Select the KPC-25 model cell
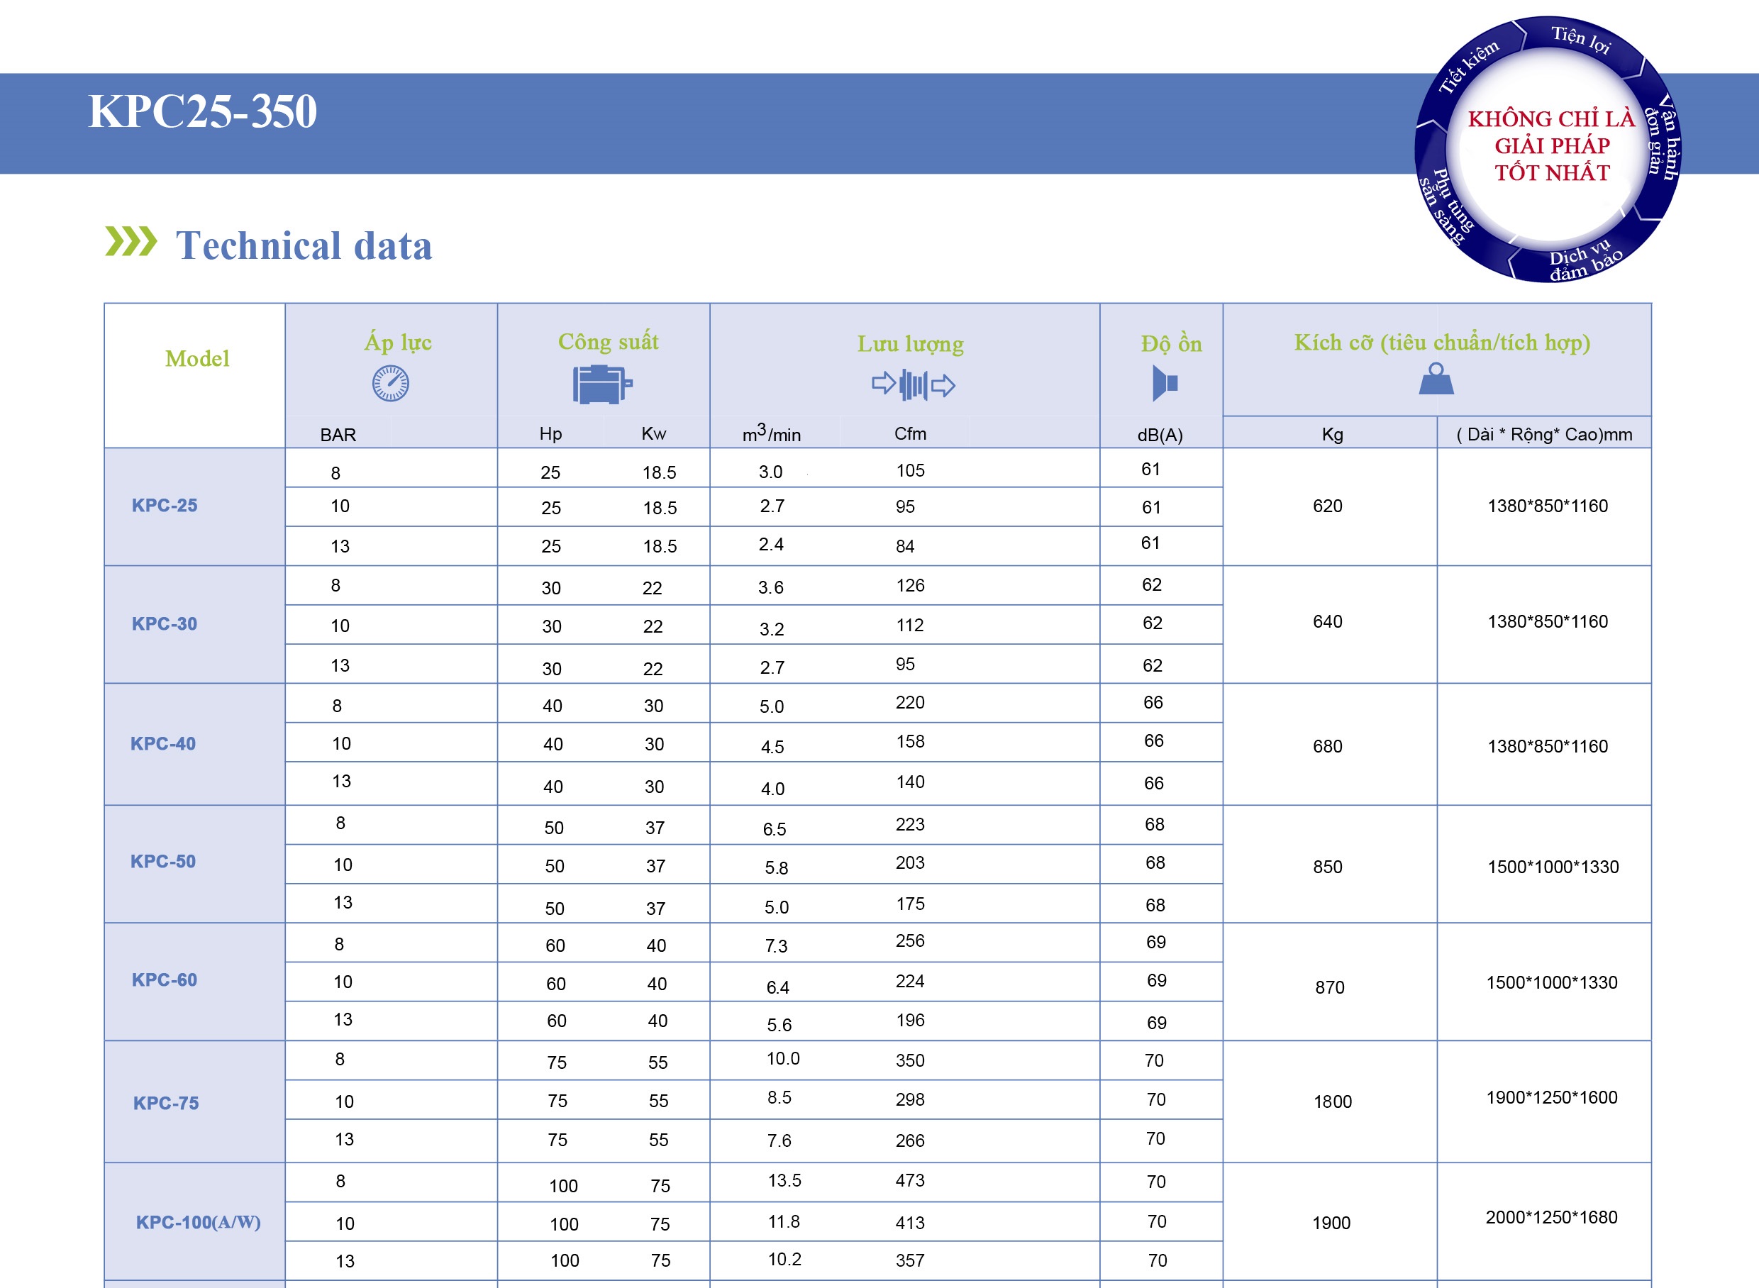1759x1288 pixels. click(165, 505)
